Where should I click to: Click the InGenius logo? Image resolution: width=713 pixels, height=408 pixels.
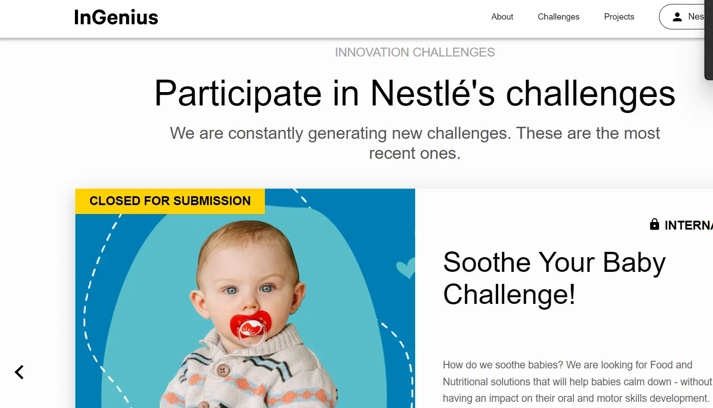tap(116, 17)
